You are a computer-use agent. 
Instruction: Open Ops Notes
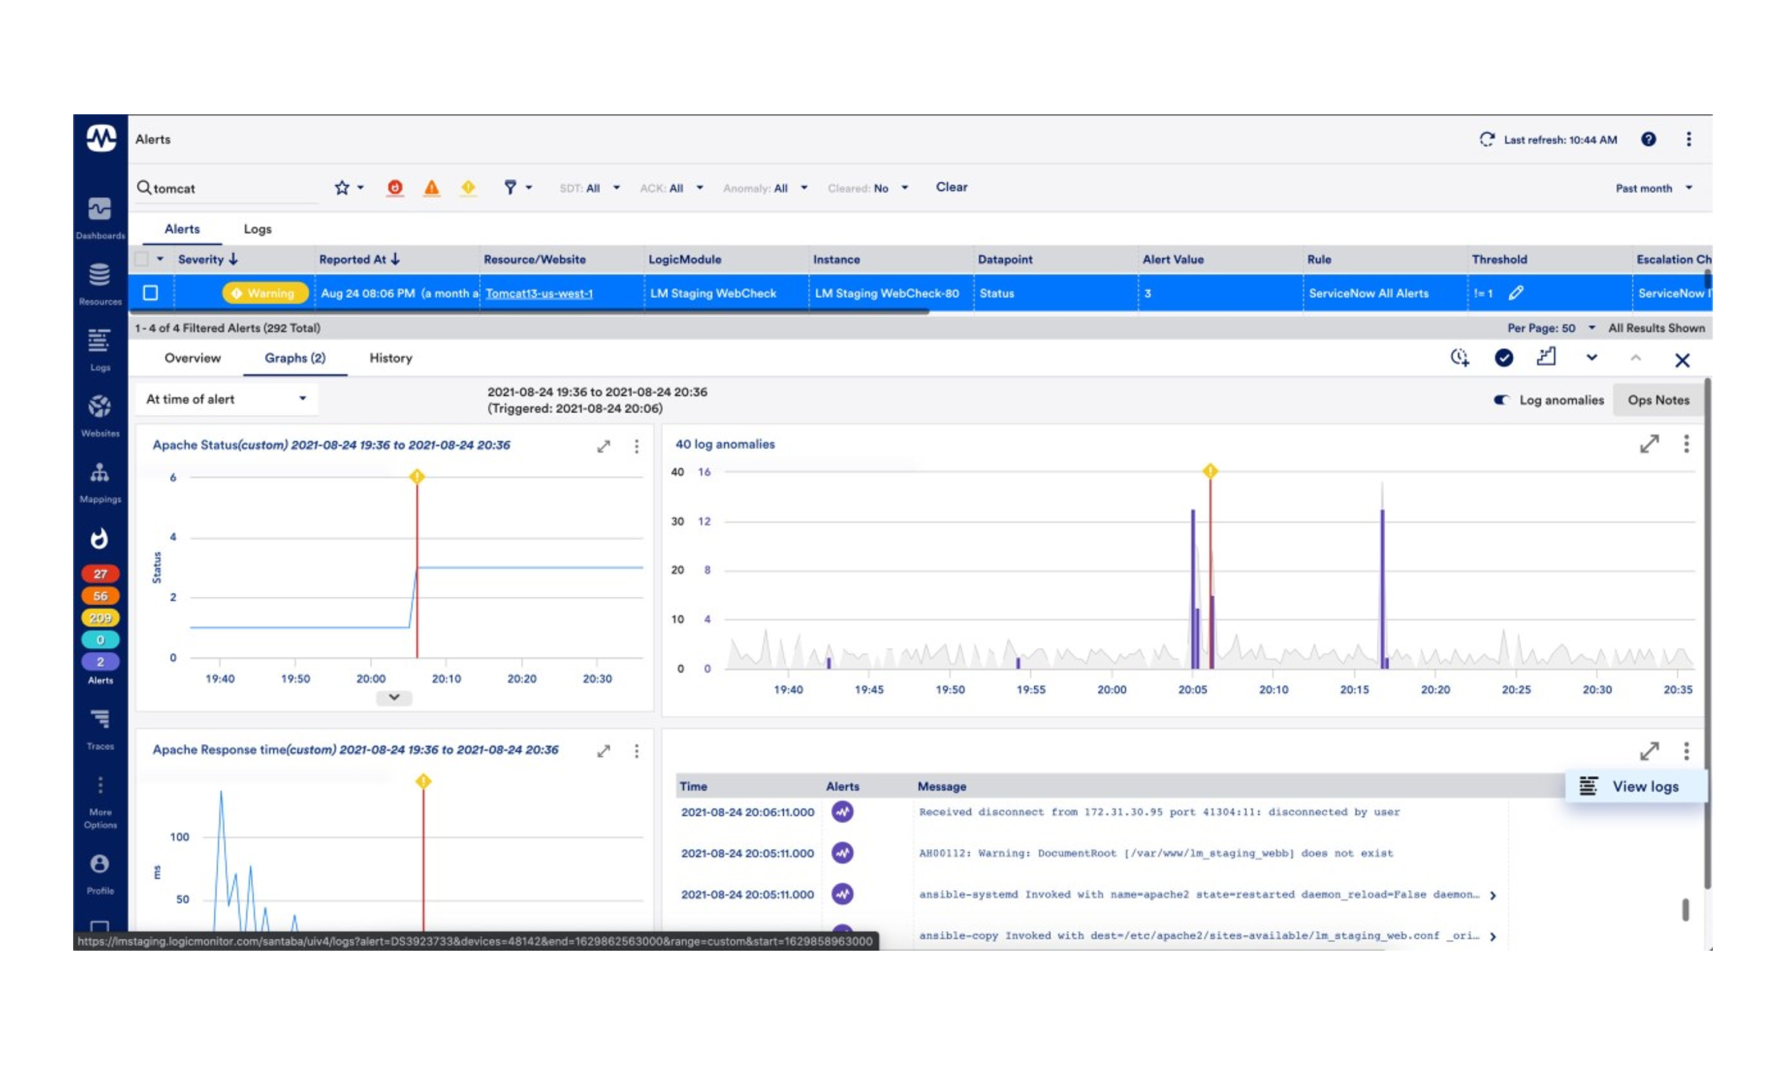[1659, 401]
